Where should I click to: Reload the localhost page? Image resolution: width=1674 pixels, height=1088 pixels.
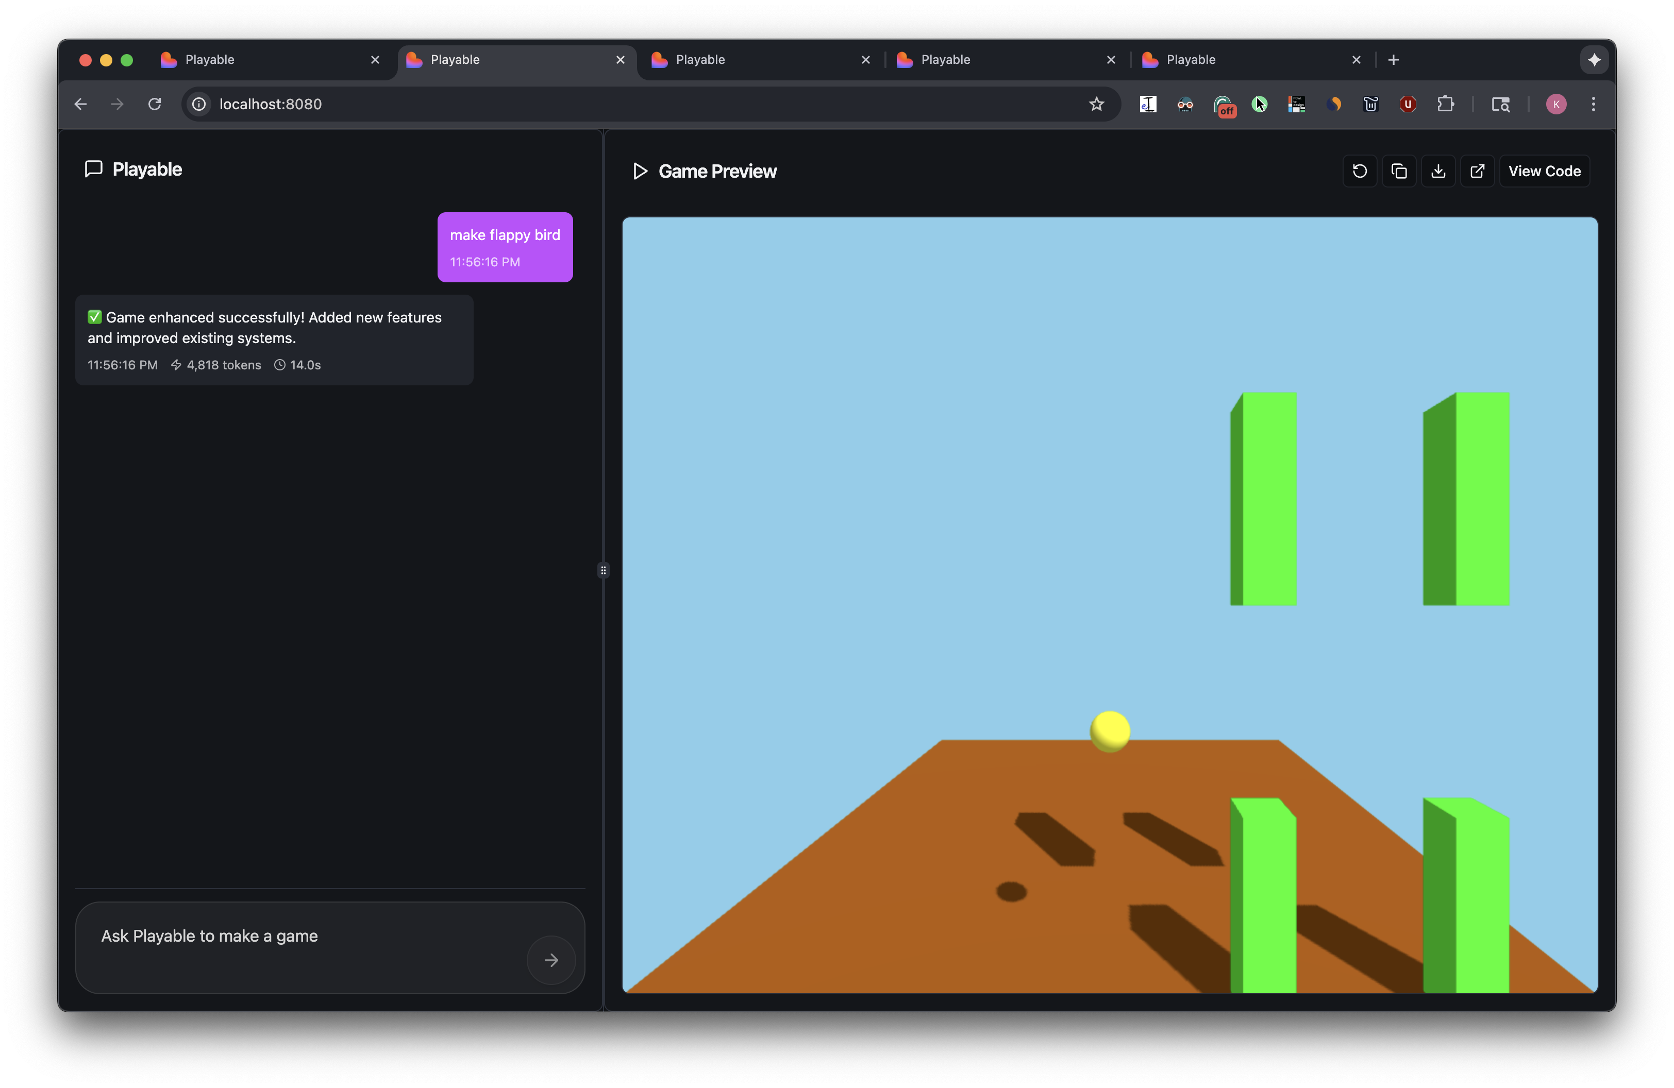pos(155,104)
